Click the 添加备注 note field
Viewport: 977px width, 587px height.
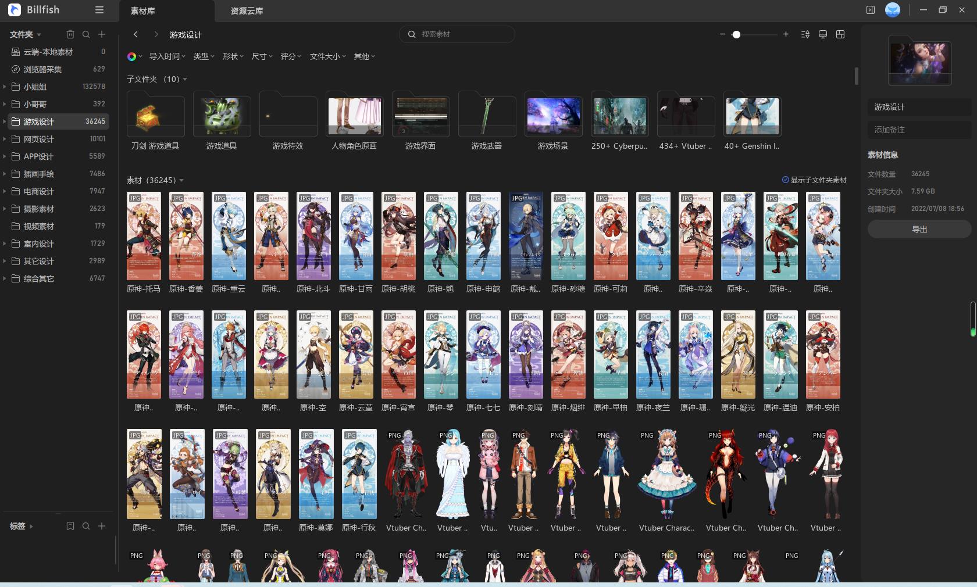click(919, 130)
